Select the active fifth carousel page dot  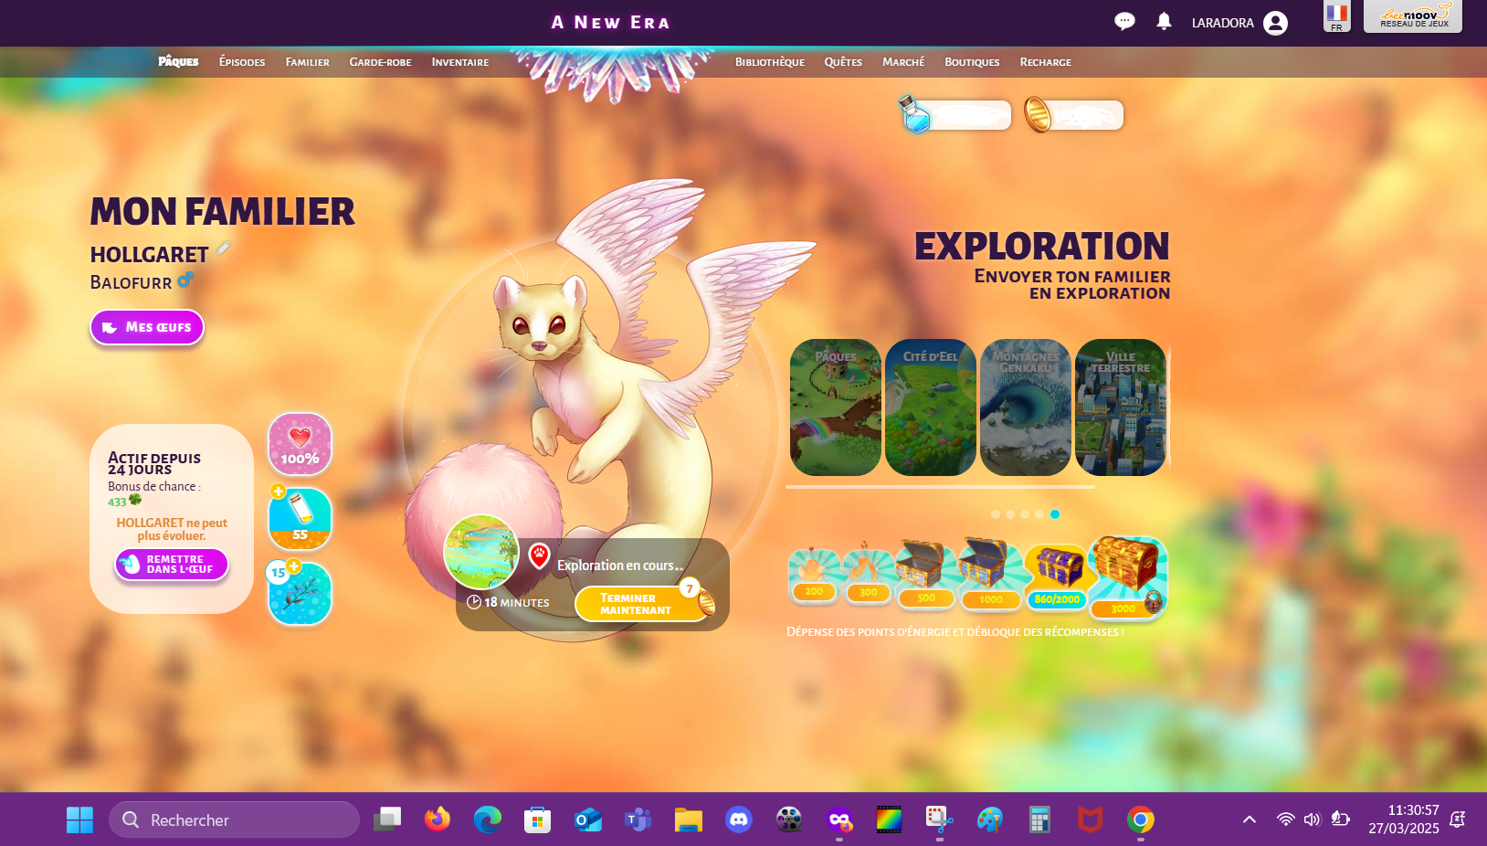pos(1055,514)
